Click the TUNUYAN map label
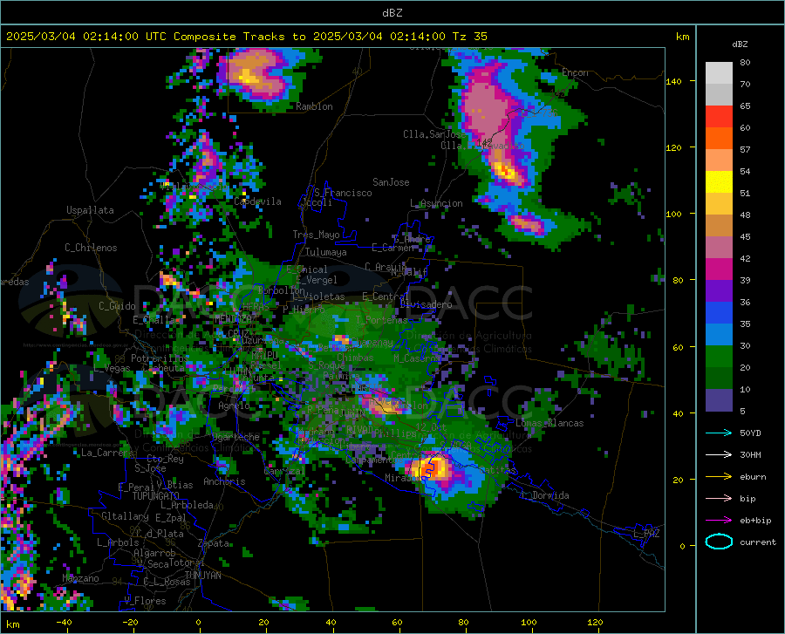Screen dimensions: 785x634 coord(202,575)
